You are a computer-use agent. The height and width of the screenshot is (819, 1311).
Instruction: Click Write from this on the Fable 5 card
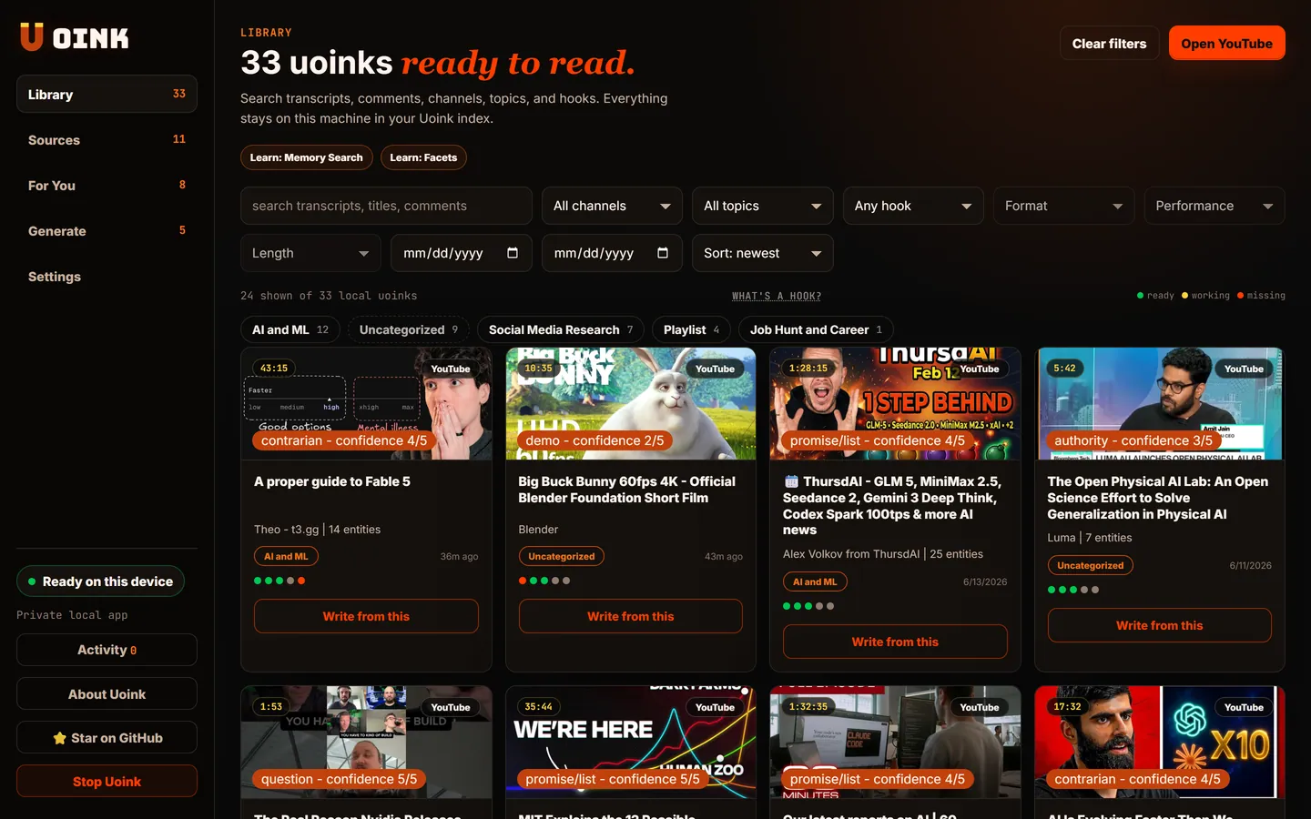(x=366, y=616)
